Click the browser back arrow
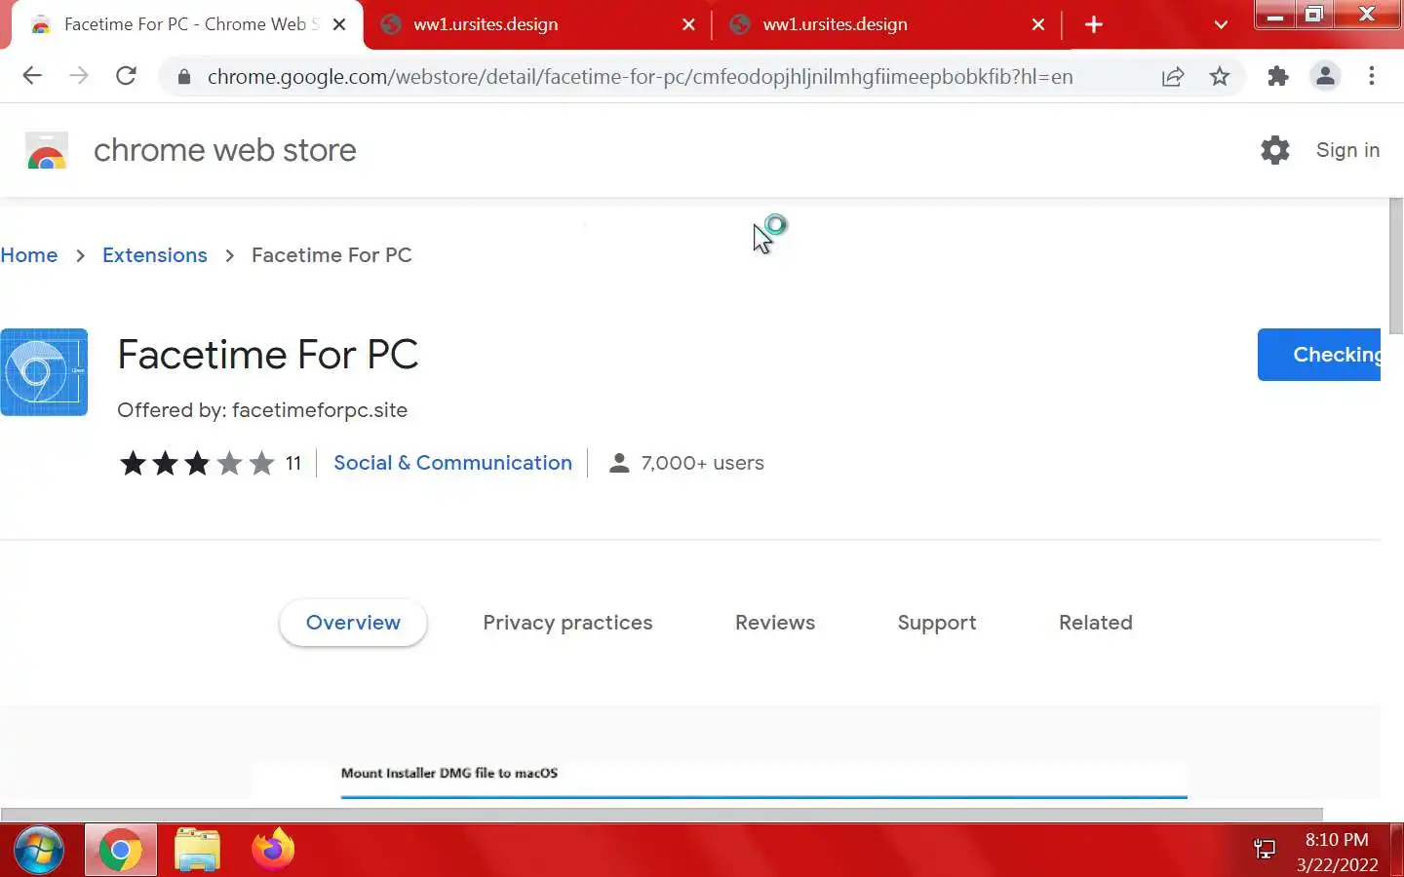 coord(32,76)
